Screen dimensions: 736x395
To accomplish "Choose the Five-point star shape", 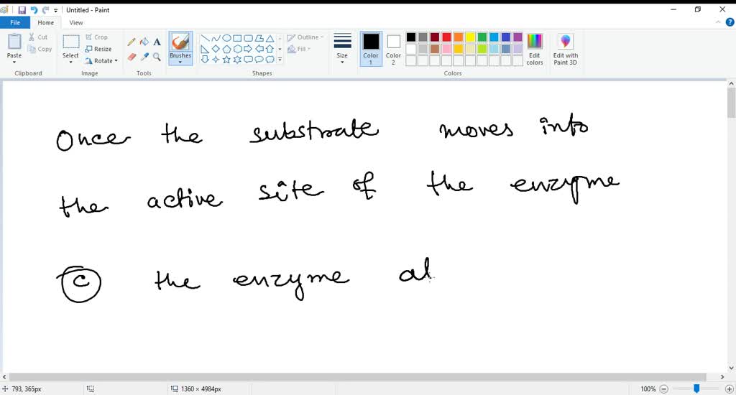I will (x=226, y=60).
